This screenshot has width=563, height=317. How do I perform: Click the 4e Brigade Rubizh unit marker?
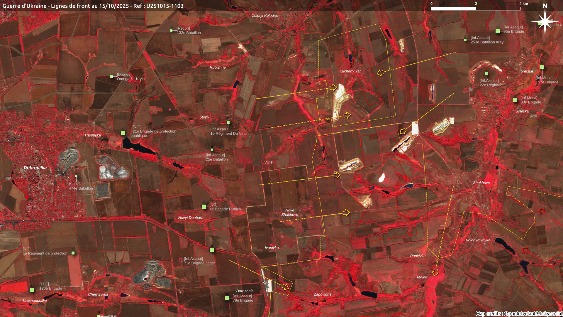[x=204, y=207]
